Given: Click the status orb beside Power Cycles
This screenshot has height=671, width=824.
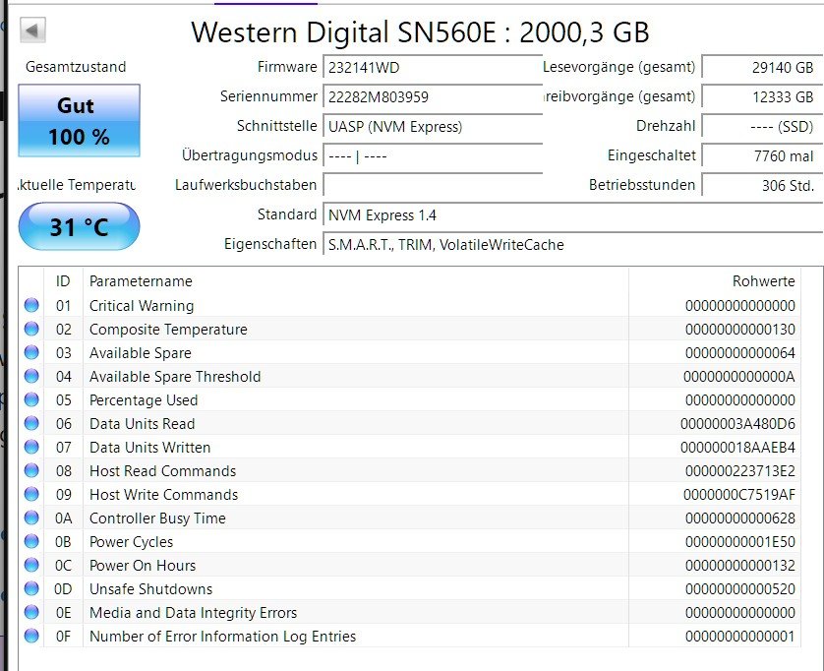Looking at the screenshot, I should pos(31,542).
